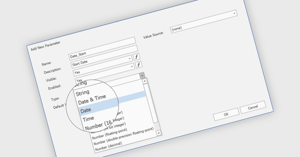Pick the highlighted Date option
Viewport: 300px width, 157px height.
point(86,110)
